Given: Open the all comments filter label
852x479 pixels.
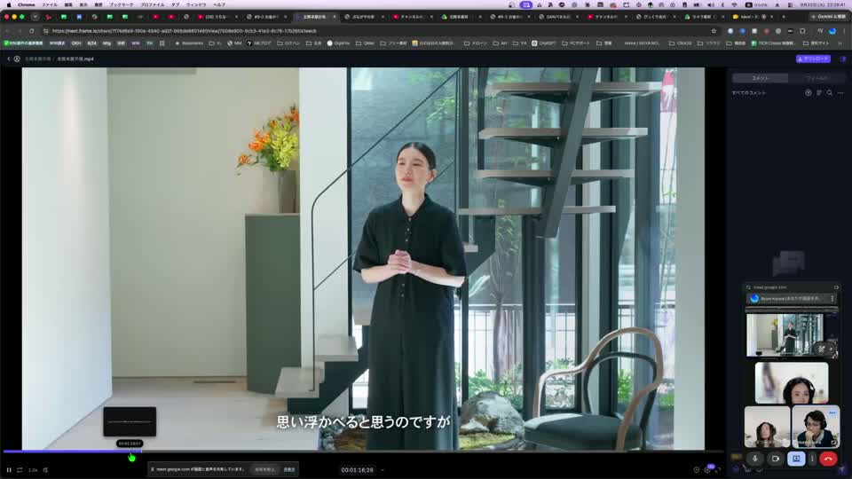Looking at the screenshot, I should pos(748,93).
